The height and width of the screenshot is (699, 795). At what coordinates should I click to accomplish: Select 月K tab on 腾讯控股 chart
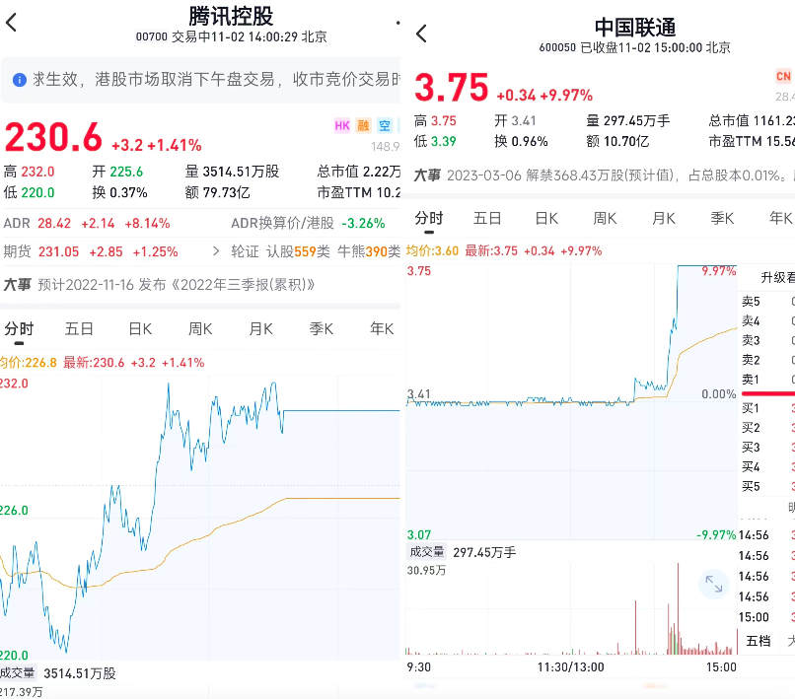260,329
